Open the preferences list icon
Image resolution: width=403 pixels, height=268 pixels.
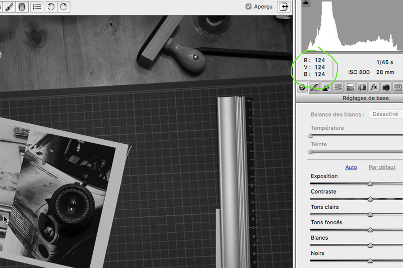click(37, 7)
